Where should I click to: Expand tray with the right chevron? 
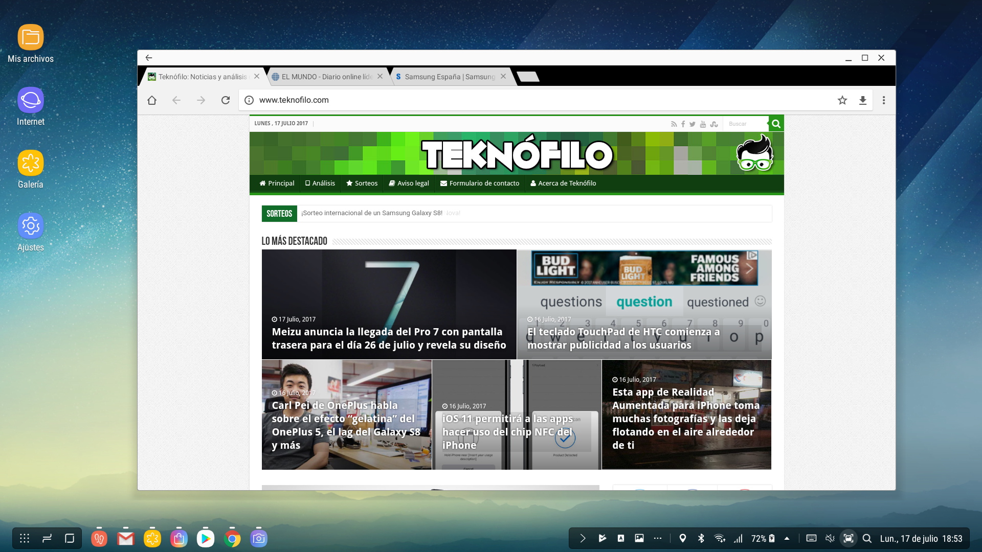tap(583, 538)
